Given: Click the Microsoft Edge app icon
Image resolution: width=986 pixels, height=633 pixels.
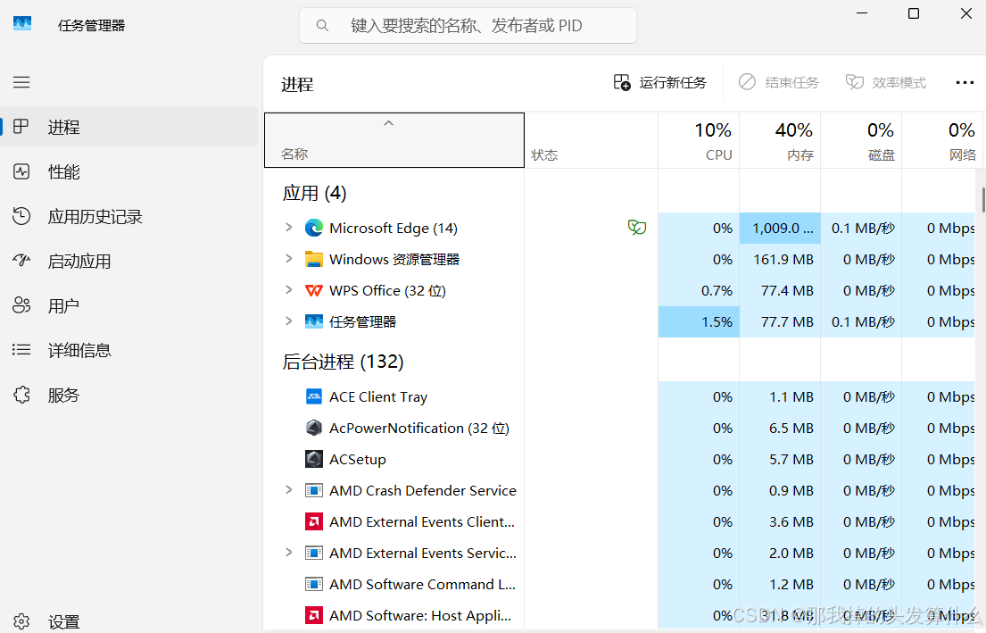Looking at the screenshot, I should pos(314,228).
